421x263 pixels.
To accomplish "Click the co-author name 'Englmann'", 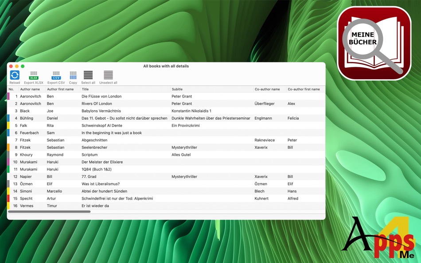I will point(263,118).
